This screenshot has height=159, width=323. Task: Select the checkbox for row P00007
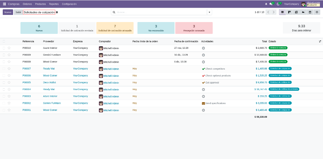[x=4, y=69]
